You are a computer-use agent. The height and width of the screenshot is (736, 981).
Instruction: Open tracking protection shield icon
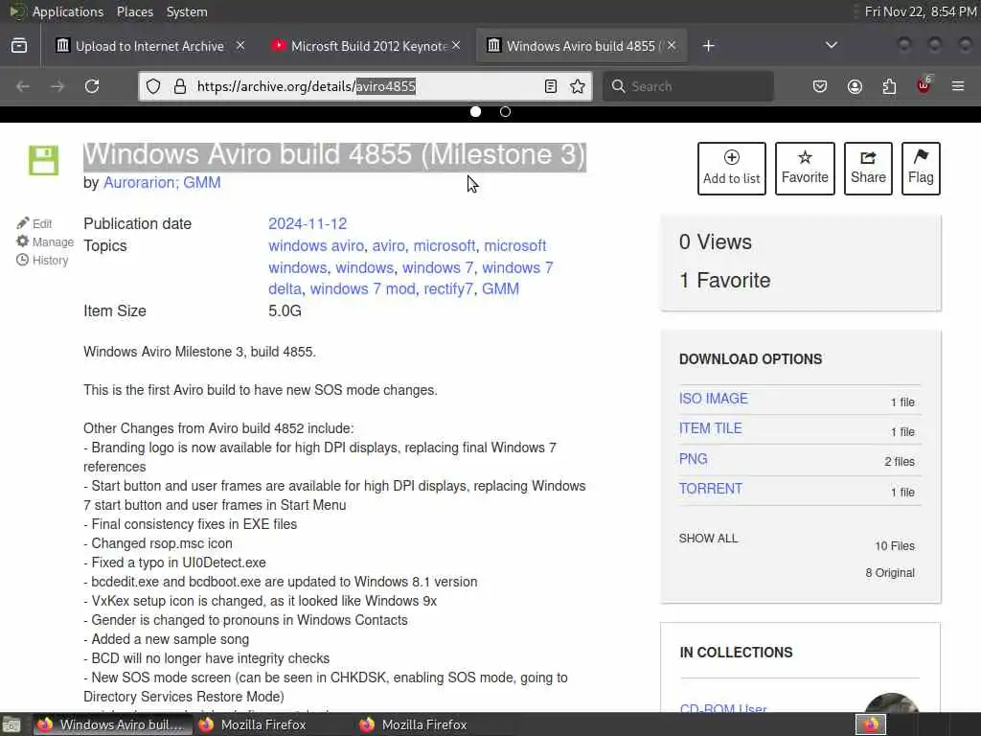(153, 86)
